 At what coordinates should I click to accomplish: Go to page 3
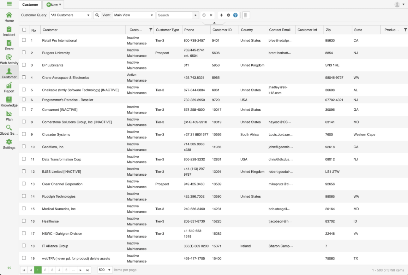point(52,270)
